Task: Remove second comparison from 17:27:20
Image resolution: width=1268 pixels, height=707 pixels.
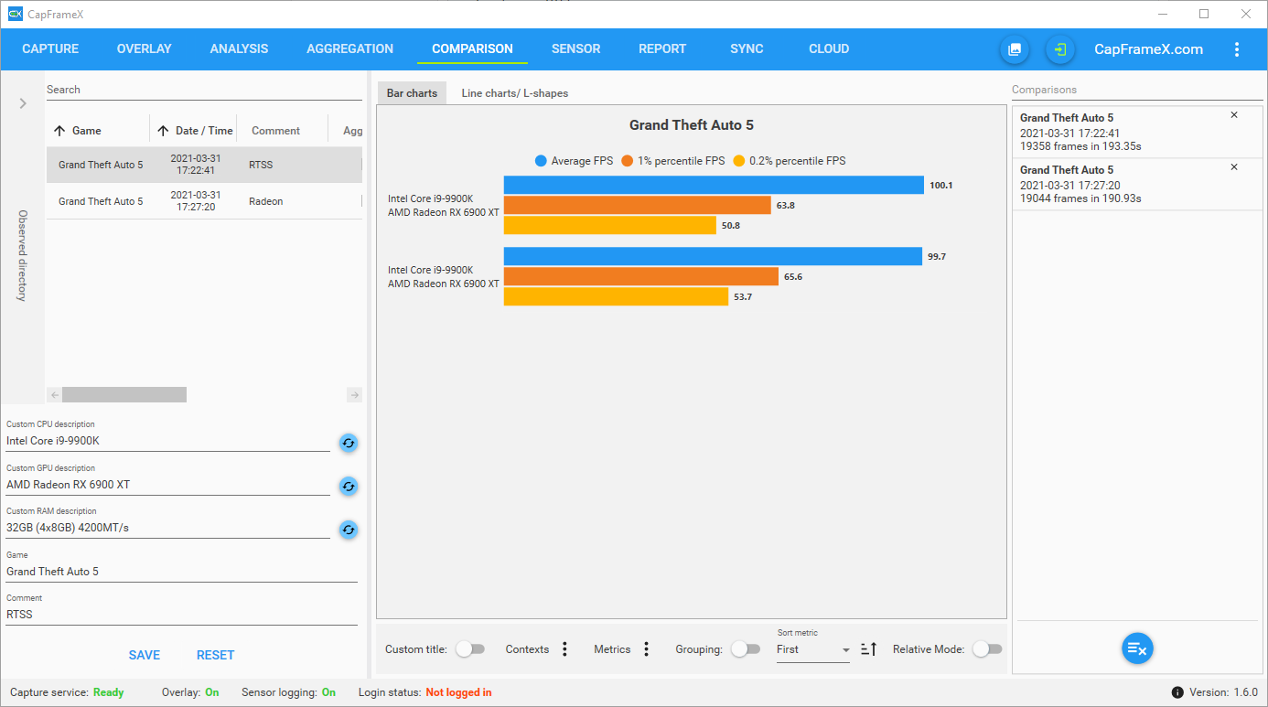Action: click(1234, 167)
